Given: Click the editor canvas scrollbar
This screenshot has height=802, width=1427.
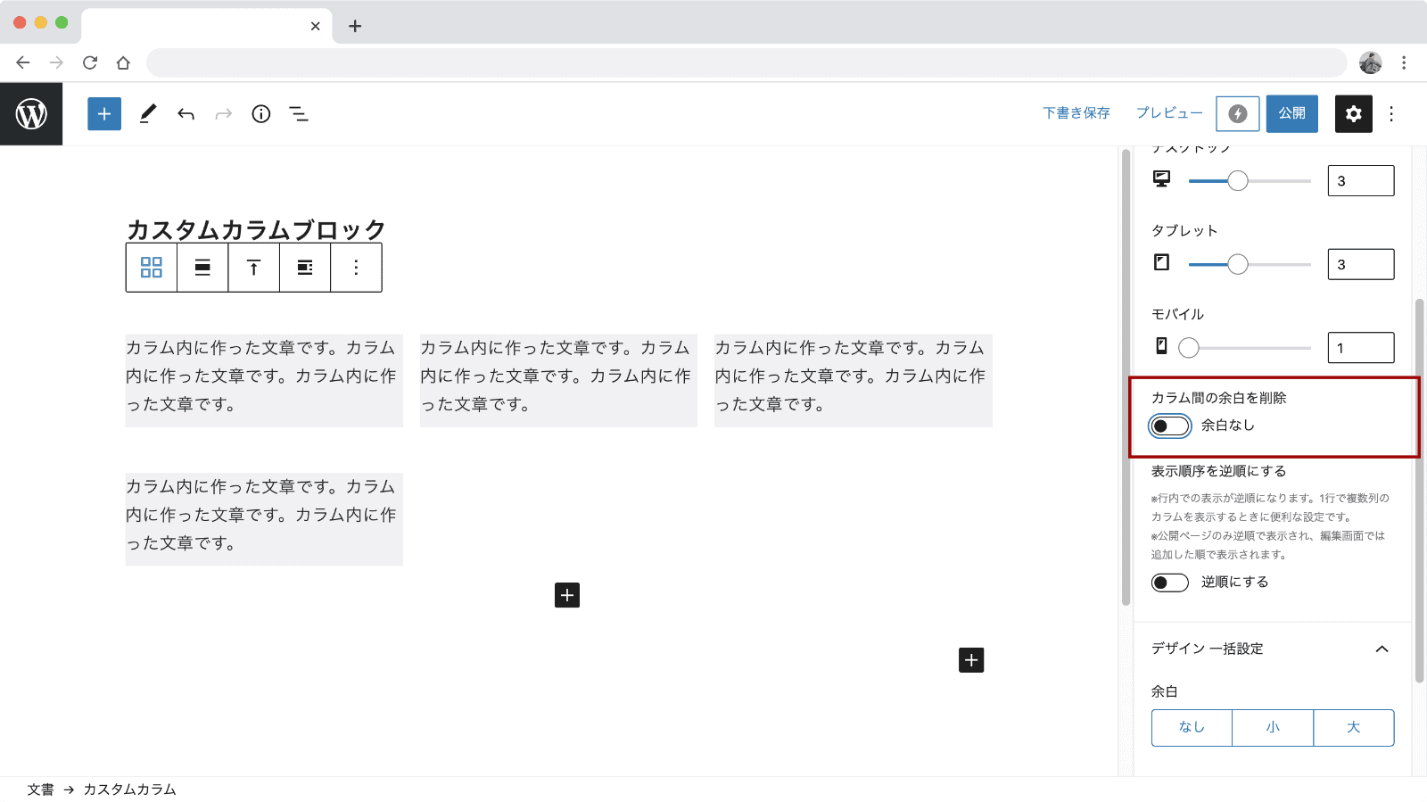Looking at the screenshot, I should [x=1126, y=378].
